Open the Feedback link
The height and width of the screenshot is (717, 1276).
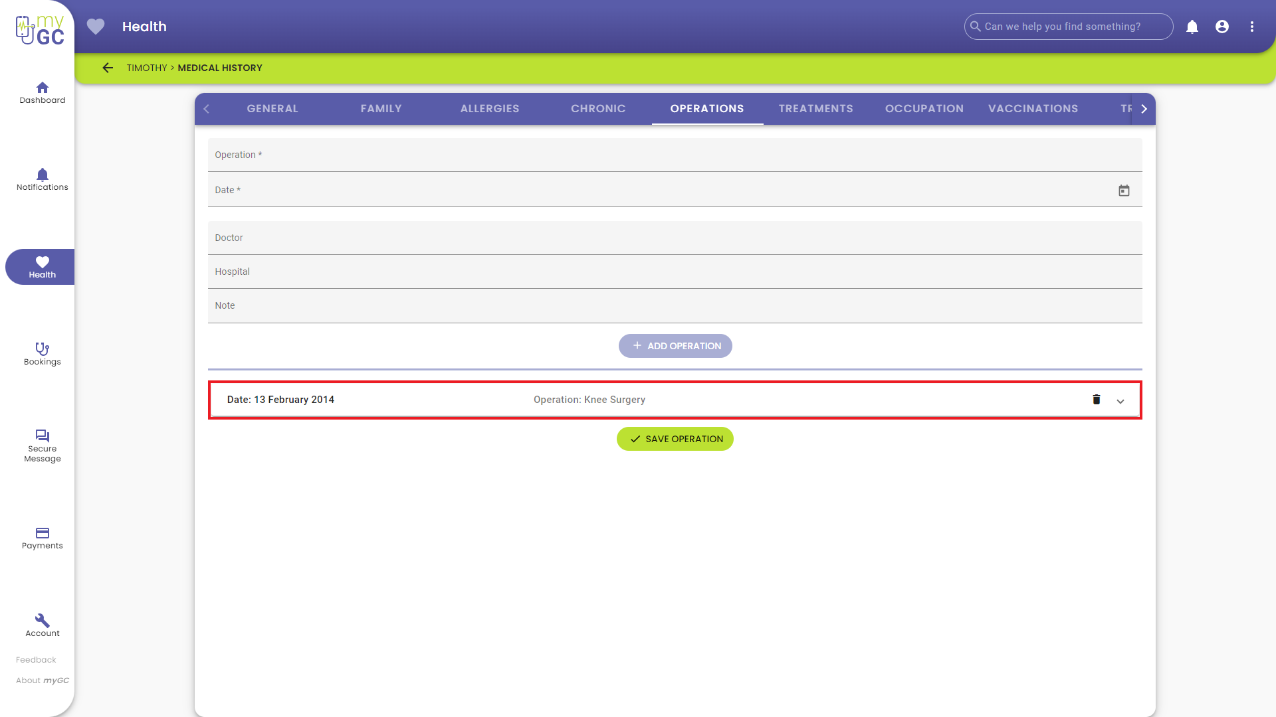(x=36, y=660)
